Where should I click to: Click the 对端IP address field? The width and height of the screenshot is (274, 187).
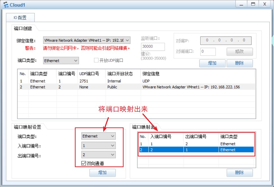(x=226, y=40)
